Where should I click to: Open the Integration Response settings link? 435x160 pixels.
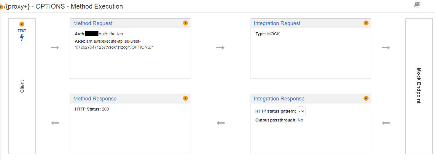(279, 99)
